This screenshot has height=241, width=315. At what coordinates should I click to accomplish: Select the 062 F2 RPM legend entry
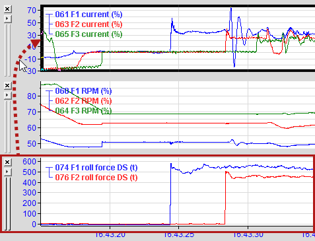pyautogui.click(x=83, y=101)
